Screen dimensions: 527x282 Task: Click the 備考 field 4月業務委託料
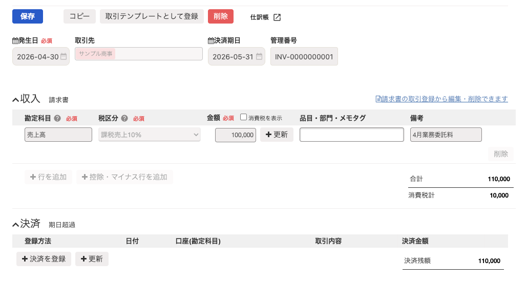coord(446,135)
